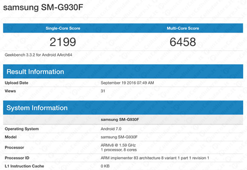Click the multi-core score value 6458
This screenshot has width=247, height=170.
click(x=183, y=42)
